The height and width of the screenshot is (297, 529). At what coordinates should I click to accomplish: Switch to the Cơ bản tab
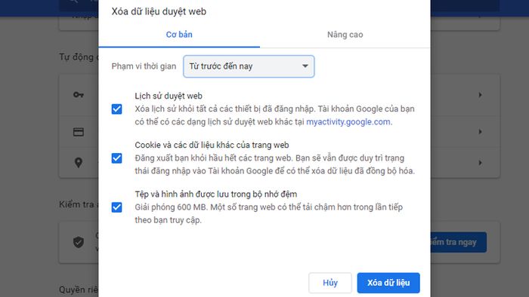click(x=179, y=35)
